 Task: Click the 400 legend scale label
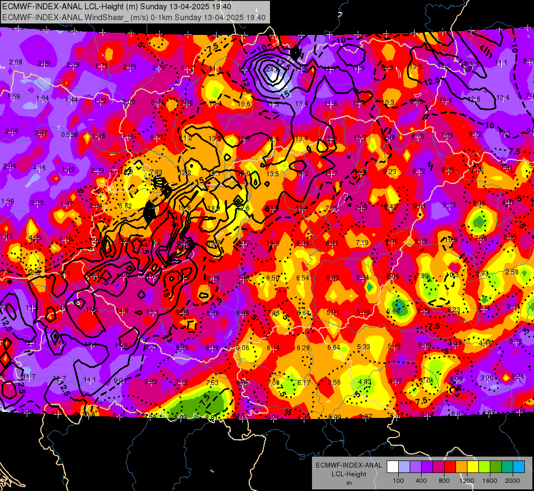click(x=421, y=481)
